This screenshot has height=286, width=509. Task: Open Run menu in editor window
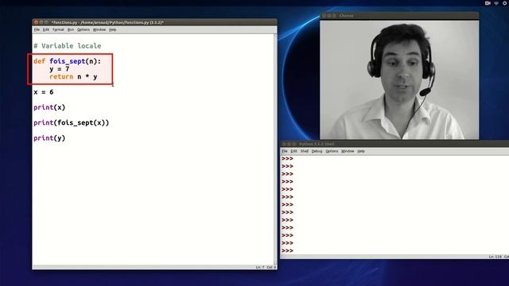pyautogui.click(x=71, y=29)
